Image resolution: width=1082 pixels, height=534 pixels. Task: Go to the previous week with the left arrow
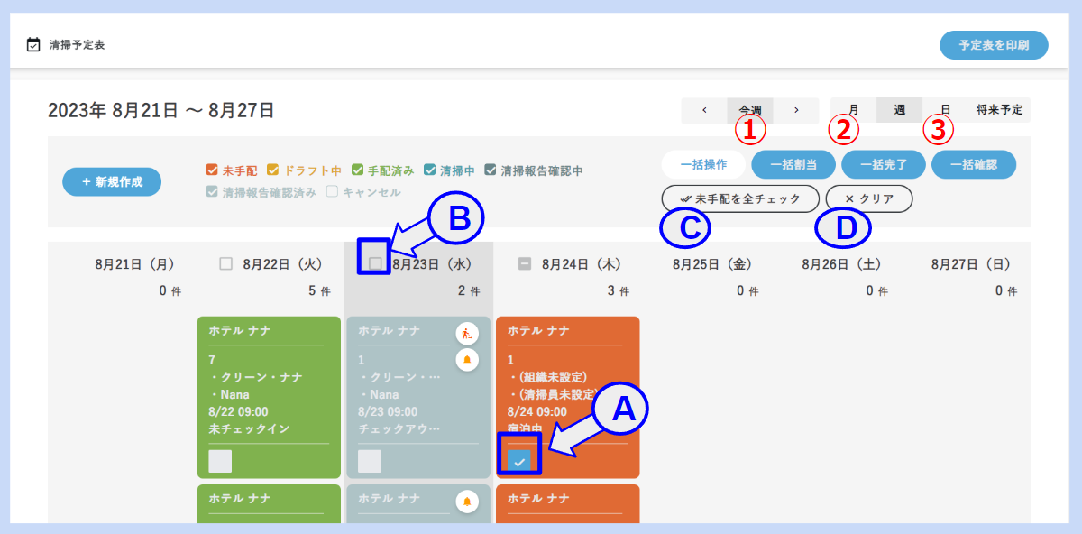coord(704,110)
